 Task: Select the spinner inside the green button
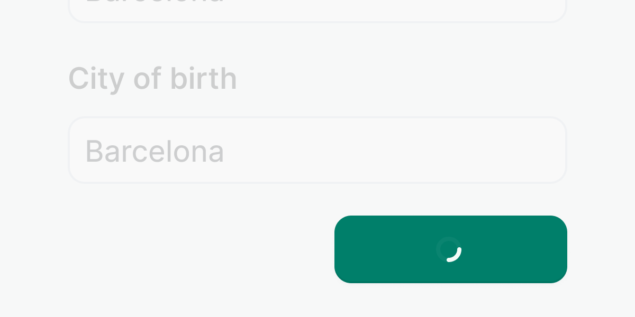449,249
